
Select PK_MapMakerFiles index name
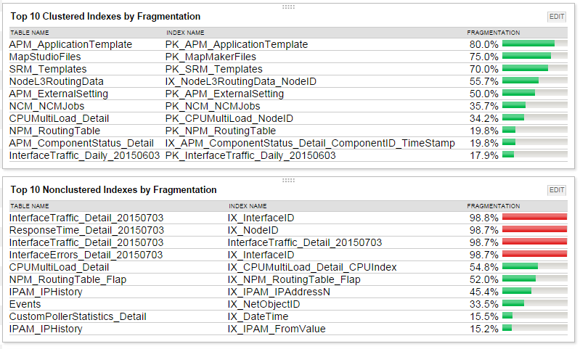(x=211, y=57)
